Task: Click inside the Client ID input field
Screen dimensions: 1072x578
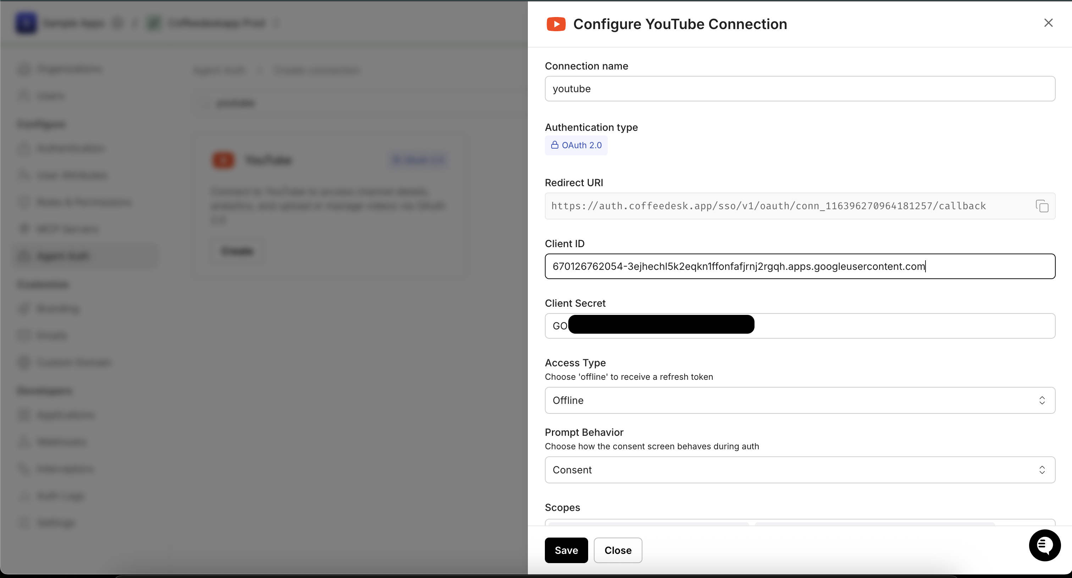Action: point(799,266)
